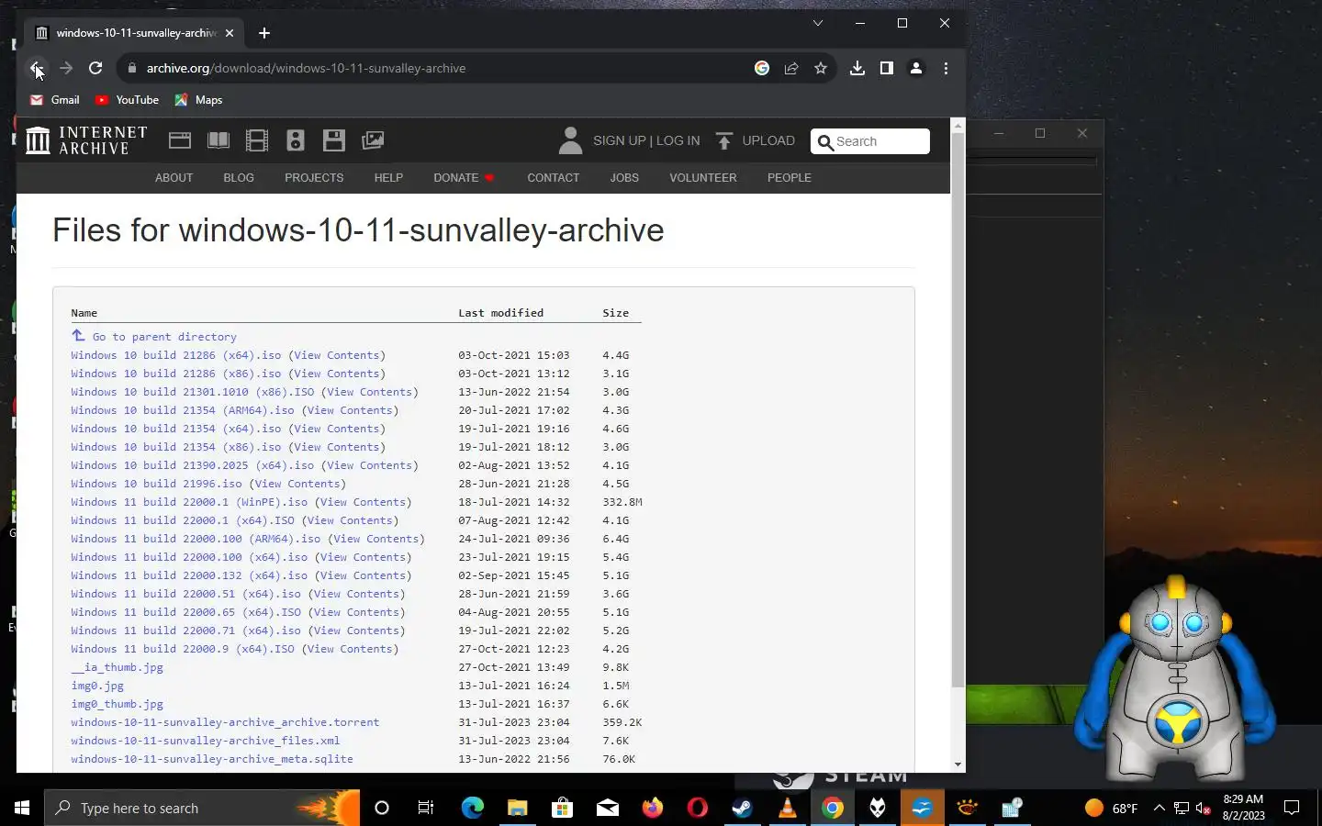Screen dimensions: 1322x826
Task: Open the Chrome downloads icon
Action: (857, 68)
